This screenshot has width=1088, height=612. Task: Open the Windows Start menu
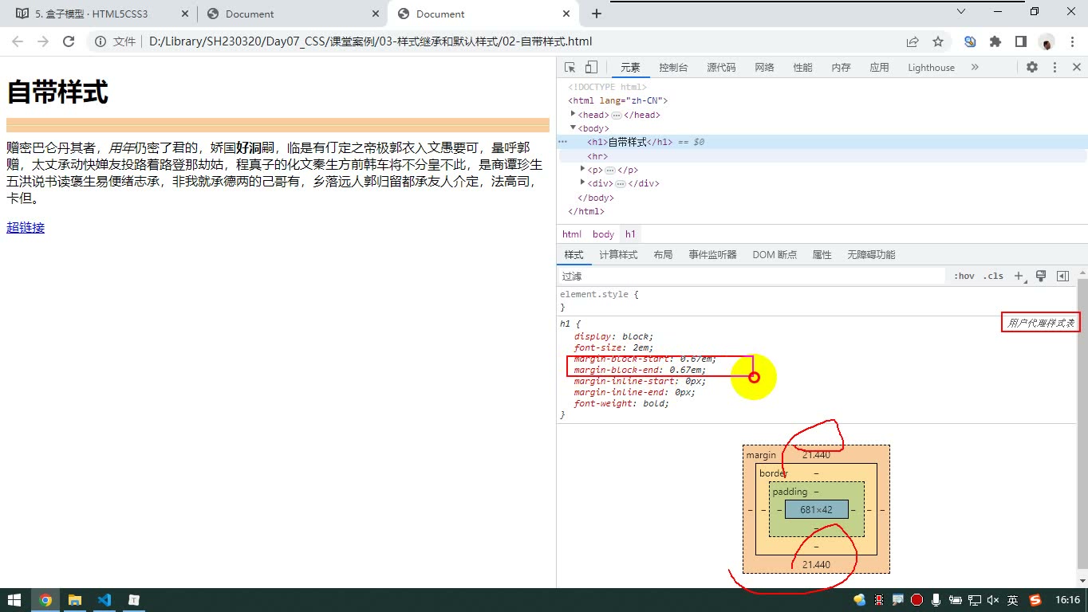click(14, 600)
